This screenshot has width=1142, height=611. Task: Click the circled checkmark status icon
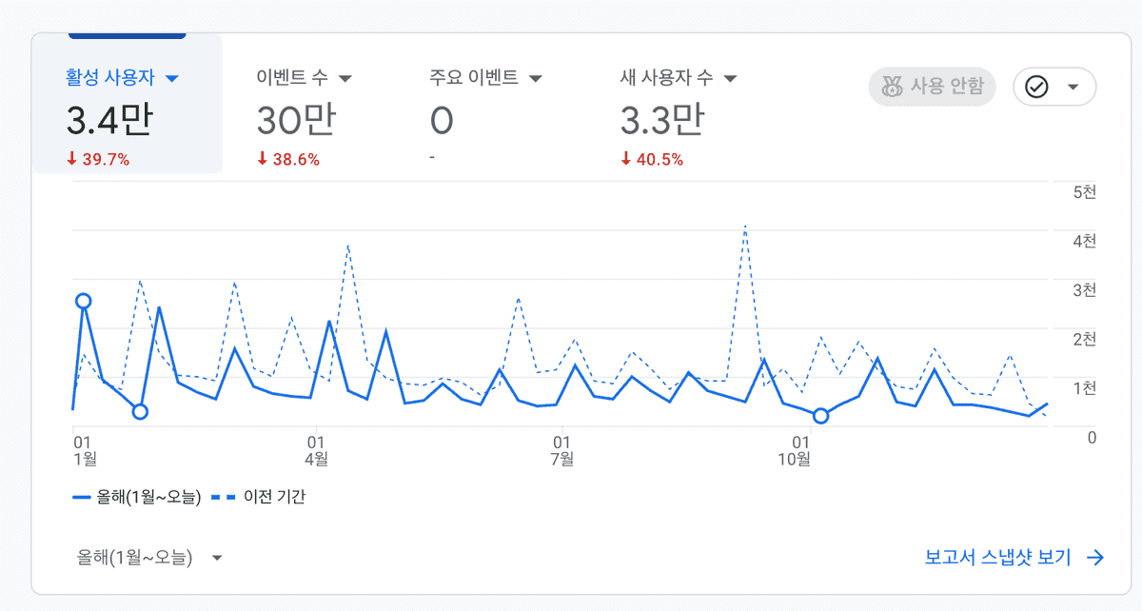(1036, 88)
